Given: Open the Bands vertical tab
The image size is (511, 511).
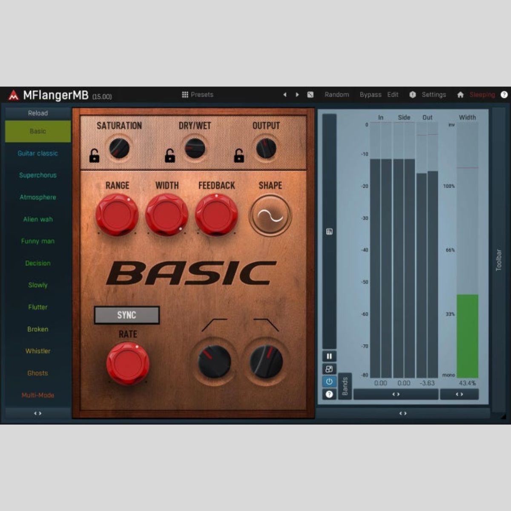Looking at the screenshot, I should click(345, 386).
